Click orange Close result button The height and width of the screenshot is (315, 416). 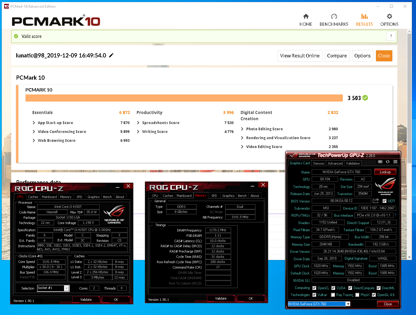(x=384, y=56)
